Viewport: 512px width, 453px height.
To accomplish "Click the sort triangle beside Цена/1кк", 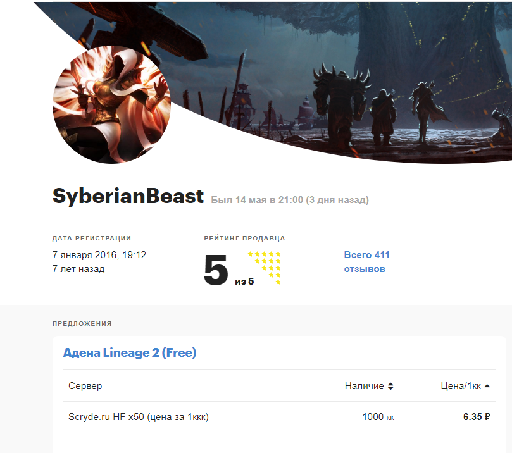I will point(487,385).
